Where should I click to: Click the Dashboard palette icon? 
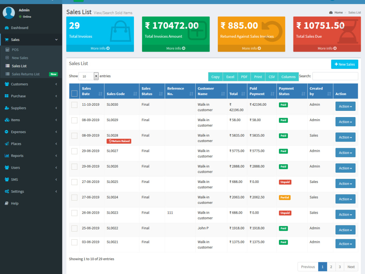pyautogui.click(x=7, y=28)
